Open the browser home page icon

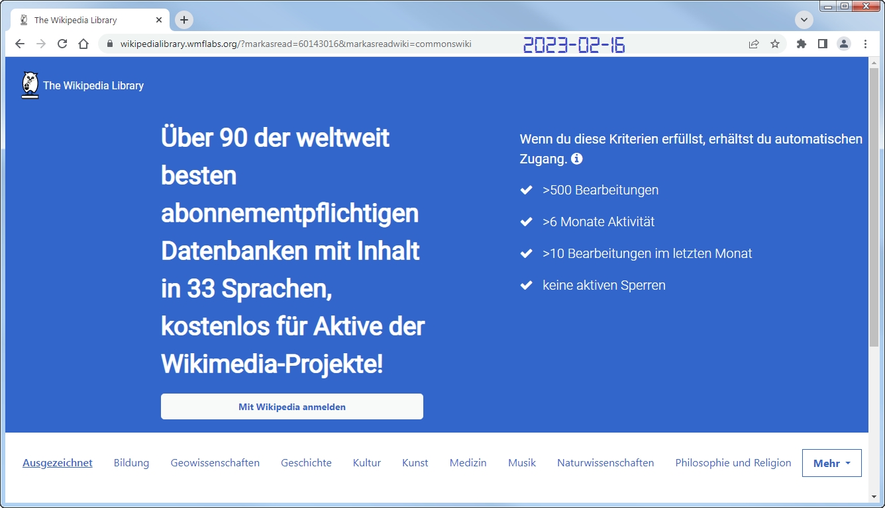(83, 44)
